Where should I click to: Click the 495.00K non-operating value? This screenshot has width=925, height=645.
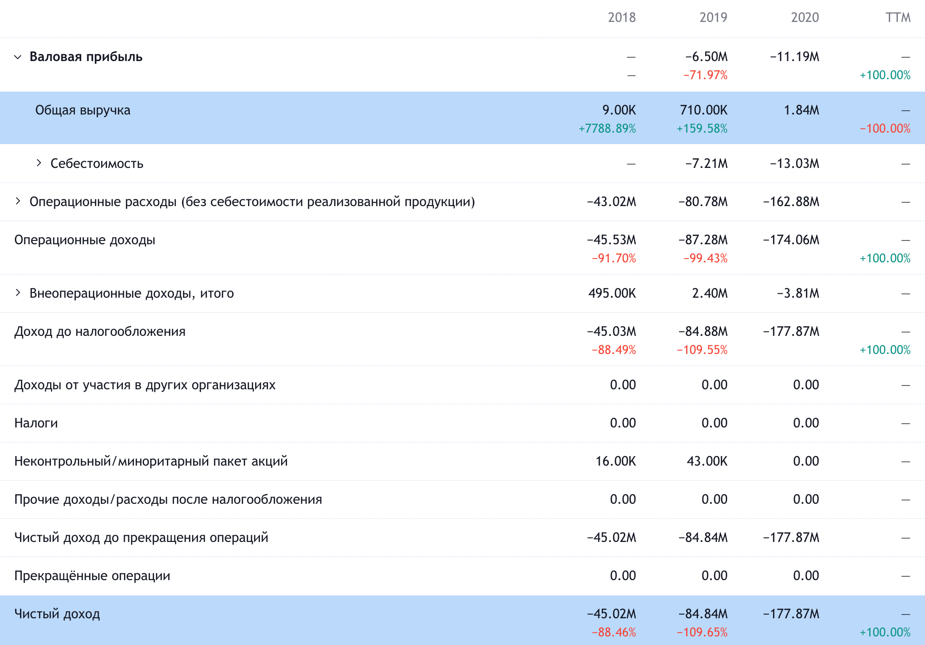(612, 293)
